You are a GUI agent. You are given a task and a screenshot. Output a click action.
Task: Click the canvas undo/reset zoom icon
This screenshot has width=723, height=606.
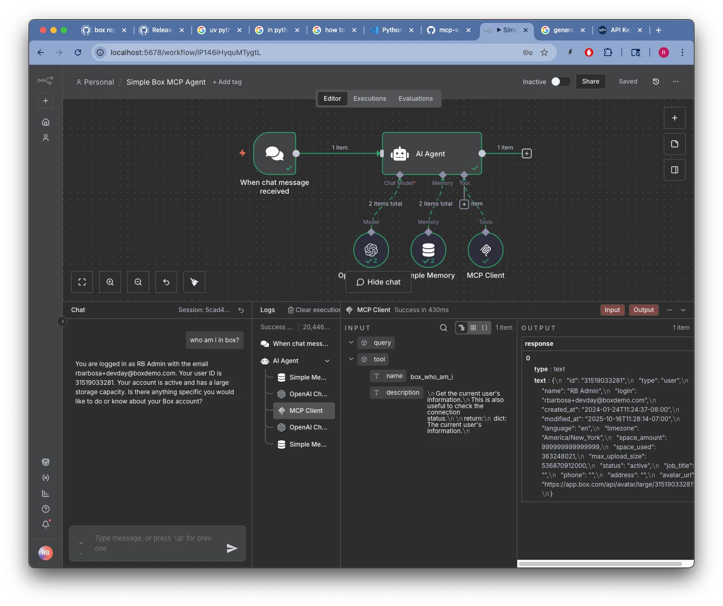click(x=166, y=282)
